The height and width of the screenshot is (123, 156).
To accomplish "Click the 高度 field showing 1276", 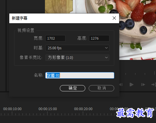I will pyautogui.click(x=99, y=38).
